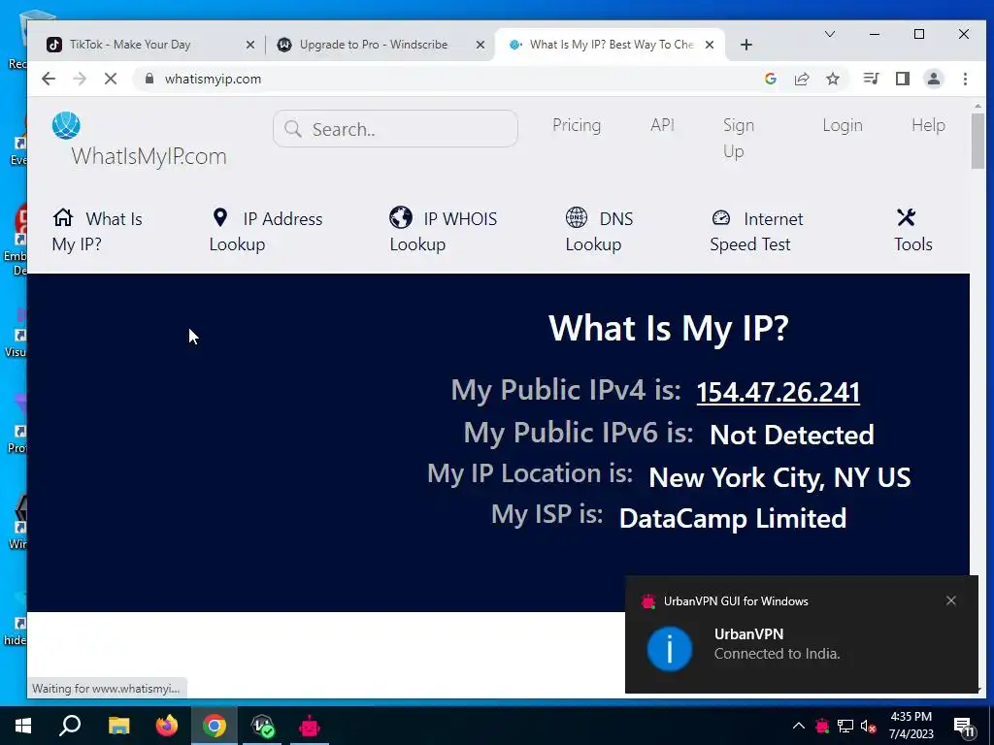Open the taskbar app with green checkmark
Screen dimensions: 994x745
click(262, 726)
